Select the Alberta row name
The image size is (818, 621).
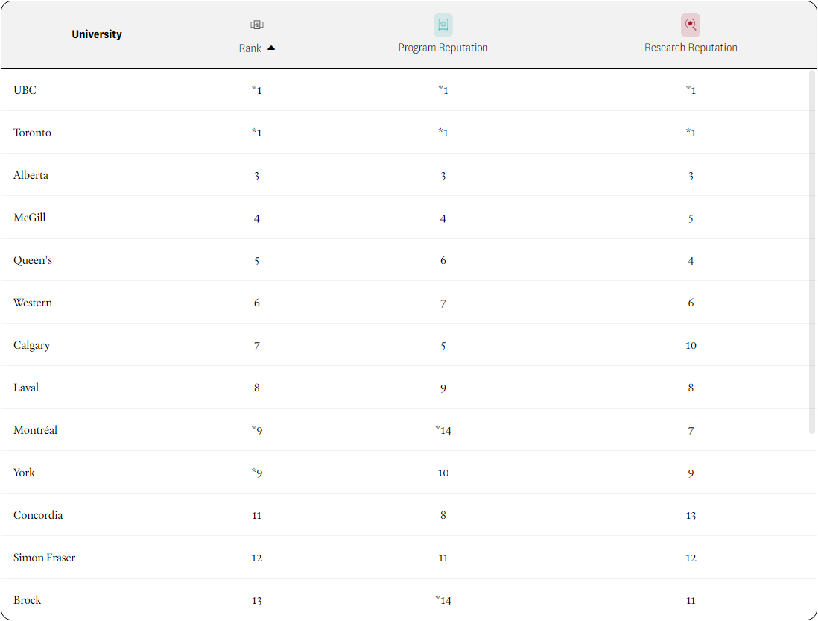pyautogui.click(x=31, y=174)
